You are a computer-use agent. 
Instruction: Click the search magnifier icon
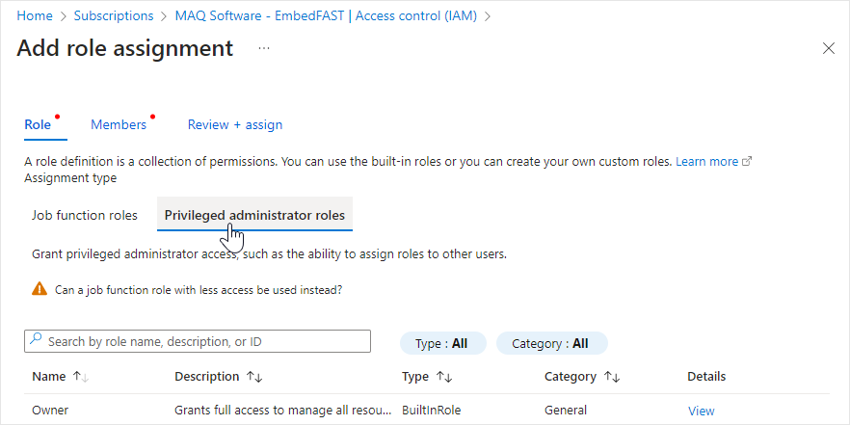click(x=36, y=339)
